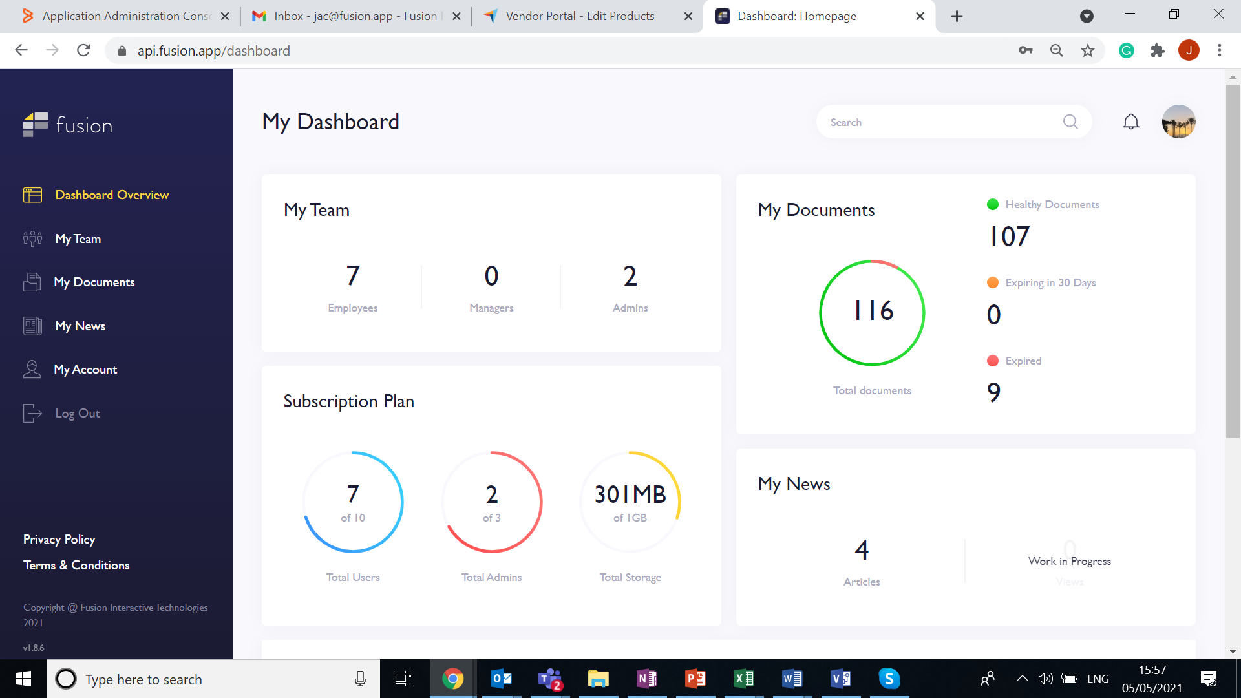Open the Privacy Policy link

tap(59, 539)
